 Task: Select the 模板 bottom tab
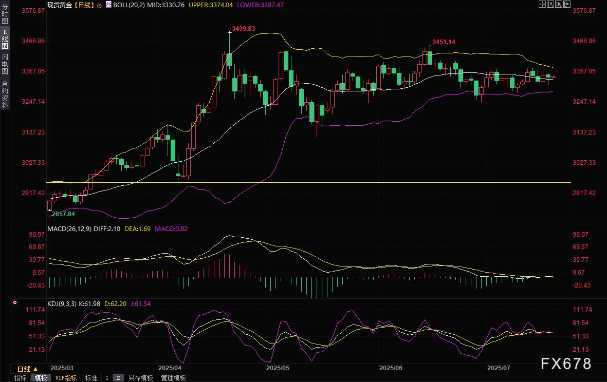[41, 378]
